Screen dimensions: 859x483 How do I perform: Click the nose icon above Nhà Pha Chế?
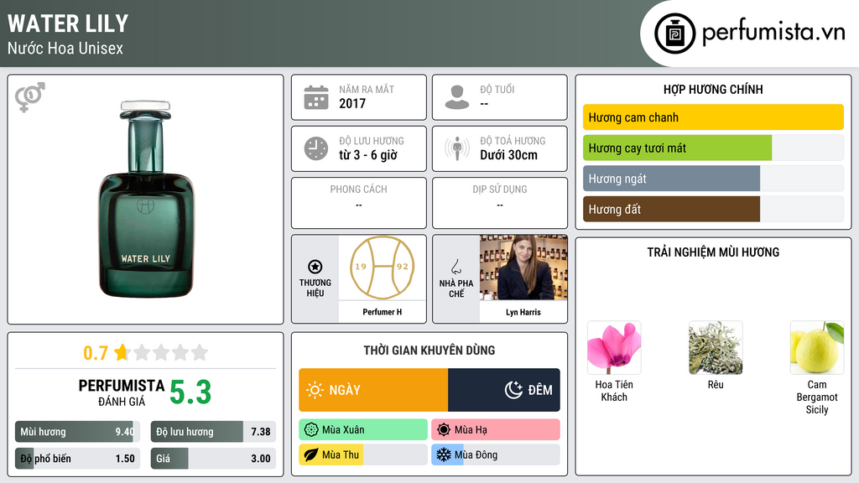[x=456, y=267]
